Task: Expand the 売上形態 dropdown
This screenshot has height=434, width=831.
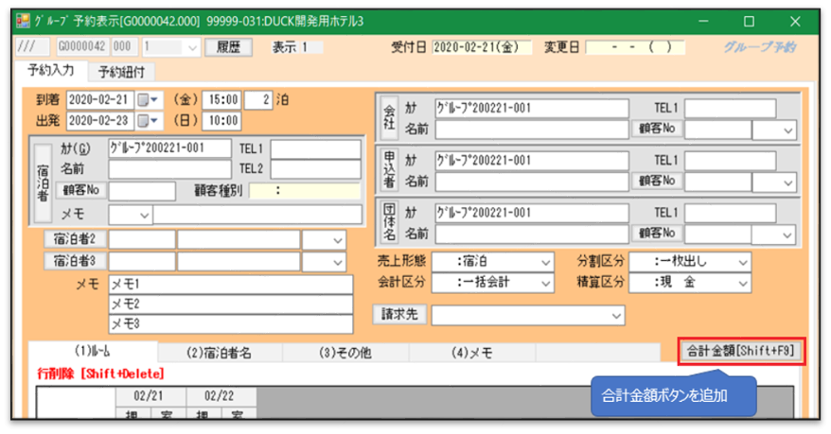Action: (x=546, y=262)
